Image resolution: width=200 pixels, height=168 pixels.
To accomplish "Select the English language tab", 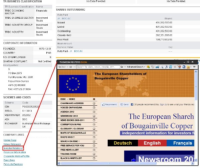I will tap(152, 143).
